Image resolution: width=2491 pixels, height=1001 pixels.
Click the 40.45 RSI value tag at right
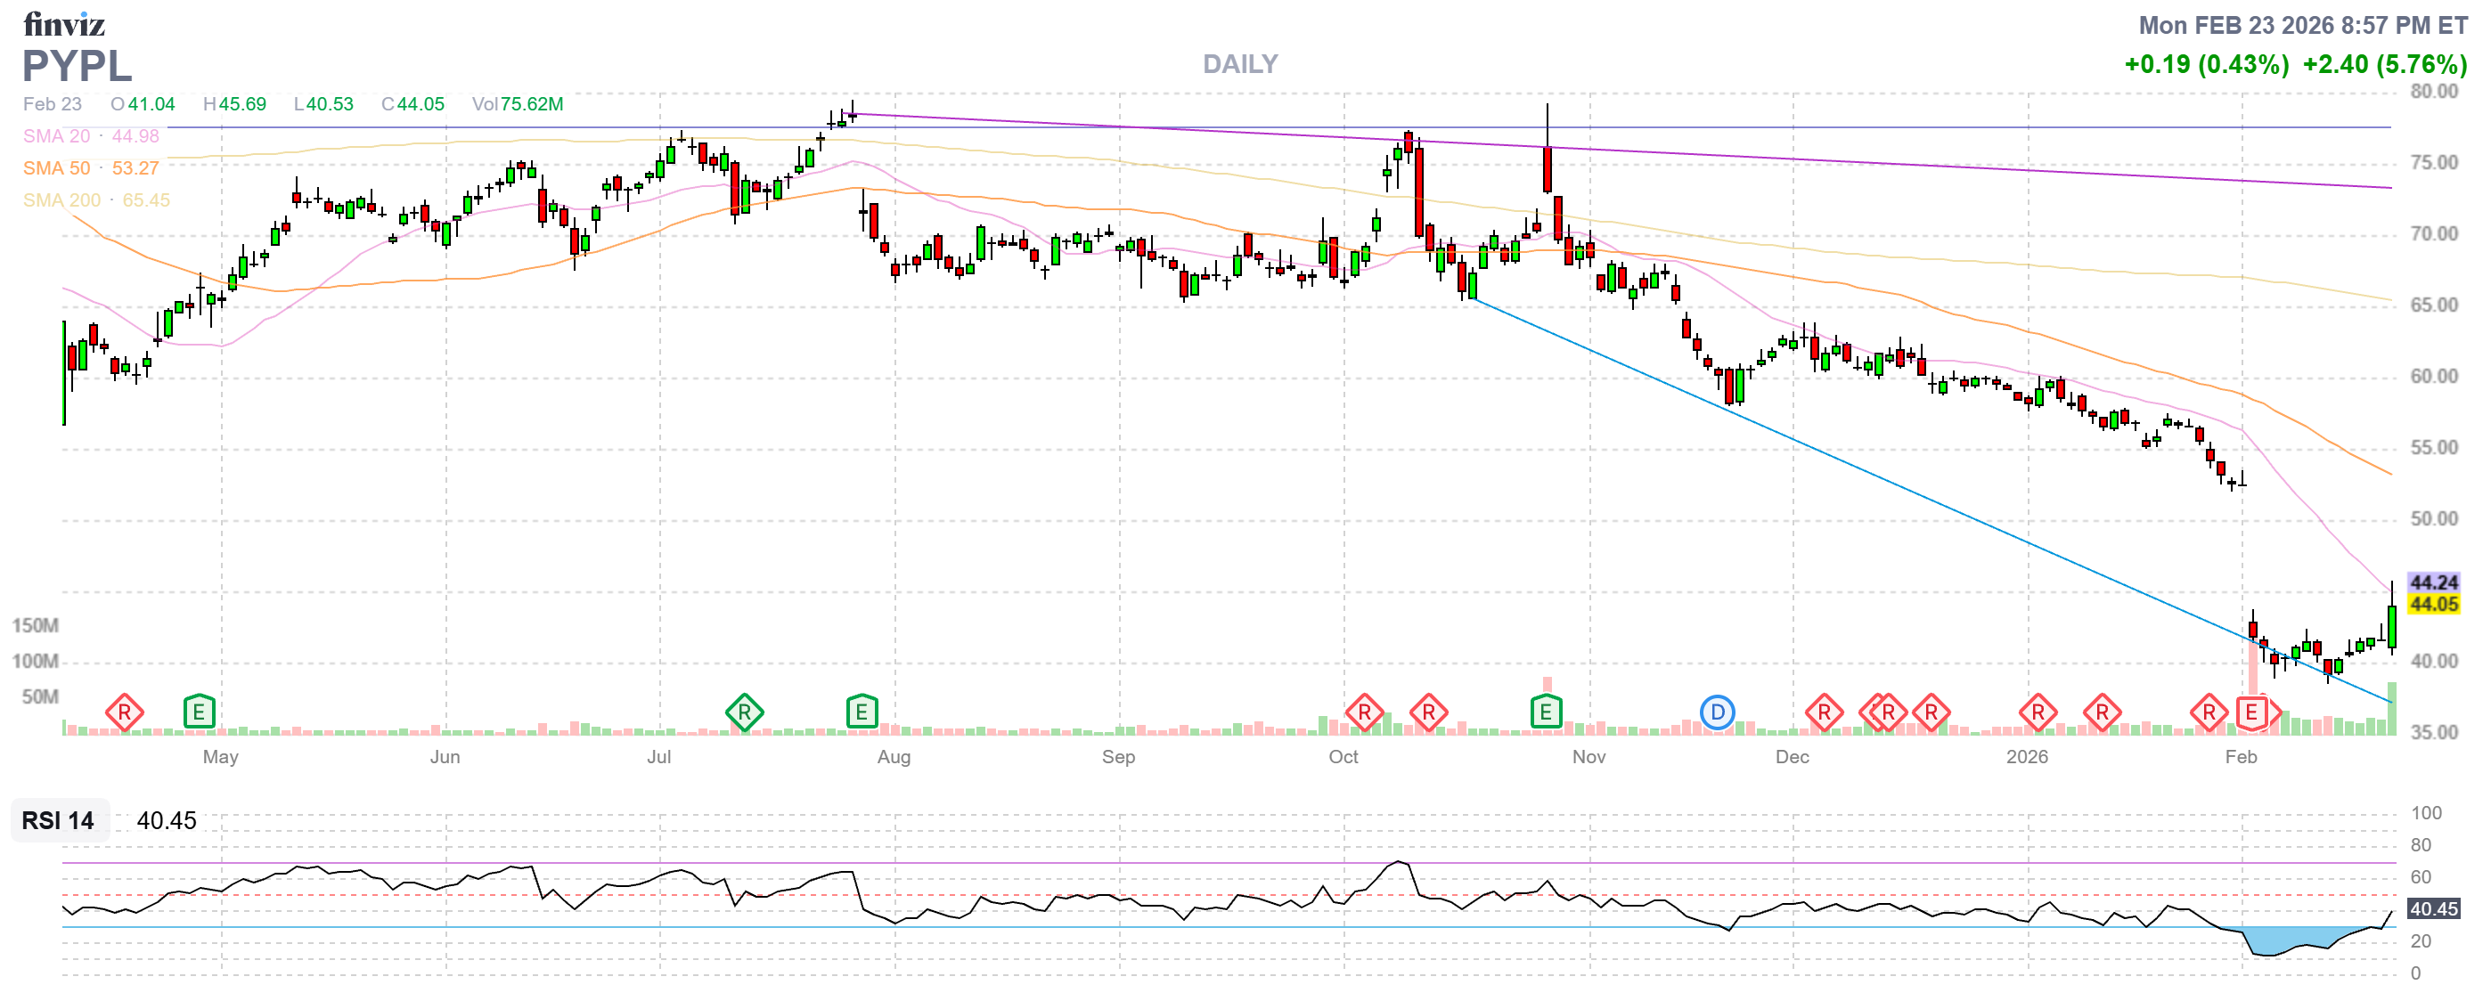2433,908
